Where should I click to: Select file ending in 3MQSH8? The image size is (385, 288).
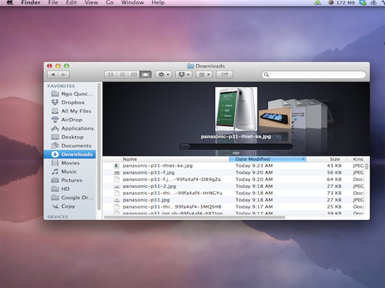coord(233,207)
